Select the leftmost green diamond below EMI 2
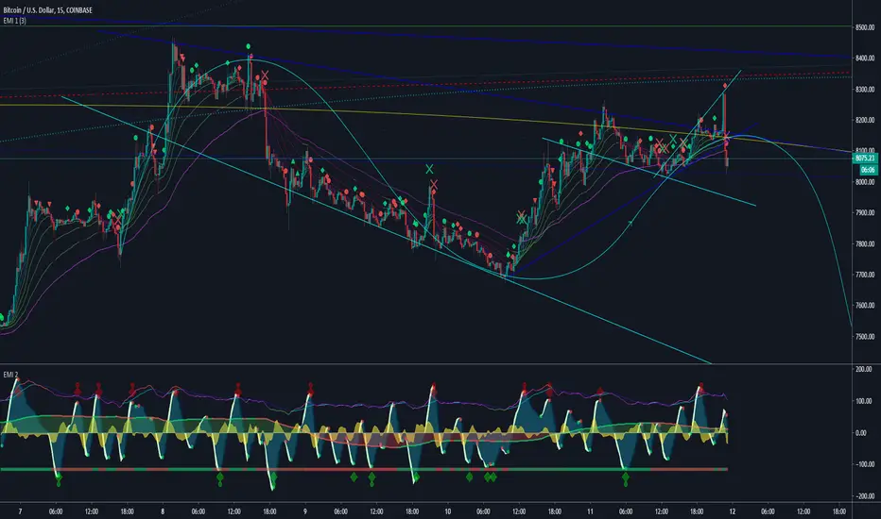Viewport: 881px width, 519px height. (59, 480)
